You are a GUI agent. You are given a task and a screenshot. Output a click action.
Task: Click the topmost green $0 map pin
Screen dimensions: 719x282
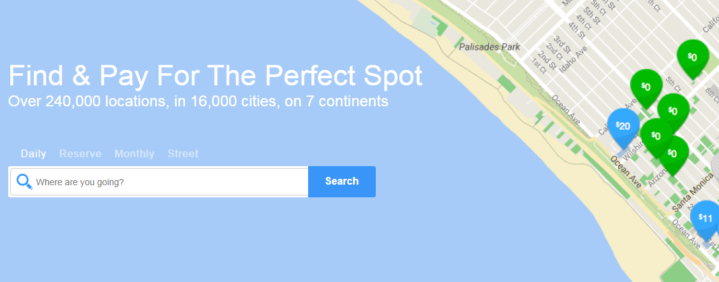692,57
